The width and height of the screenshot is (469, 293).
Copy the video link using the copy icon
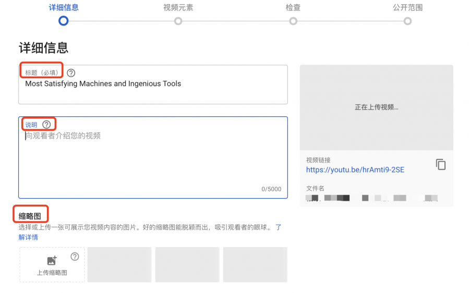(x=441, y=164)
